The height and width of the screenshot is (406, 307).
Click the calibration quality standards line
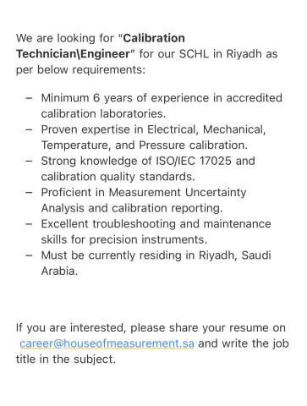[x=118, y=177]
